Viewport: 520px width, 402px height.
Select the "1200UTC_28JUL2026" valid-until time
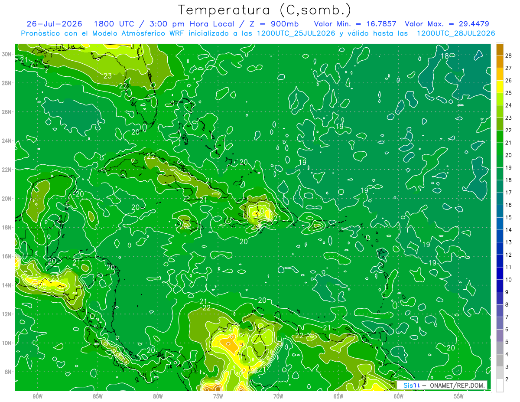click(456, 33)
